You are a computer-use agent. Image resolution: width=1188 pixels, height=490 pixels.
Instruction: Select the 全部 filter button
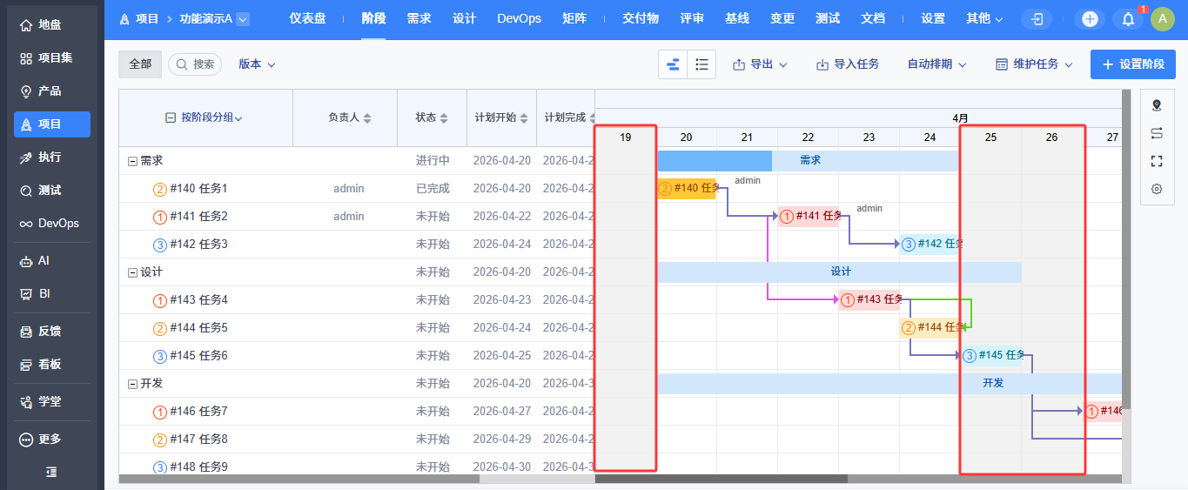pos(140,64)
